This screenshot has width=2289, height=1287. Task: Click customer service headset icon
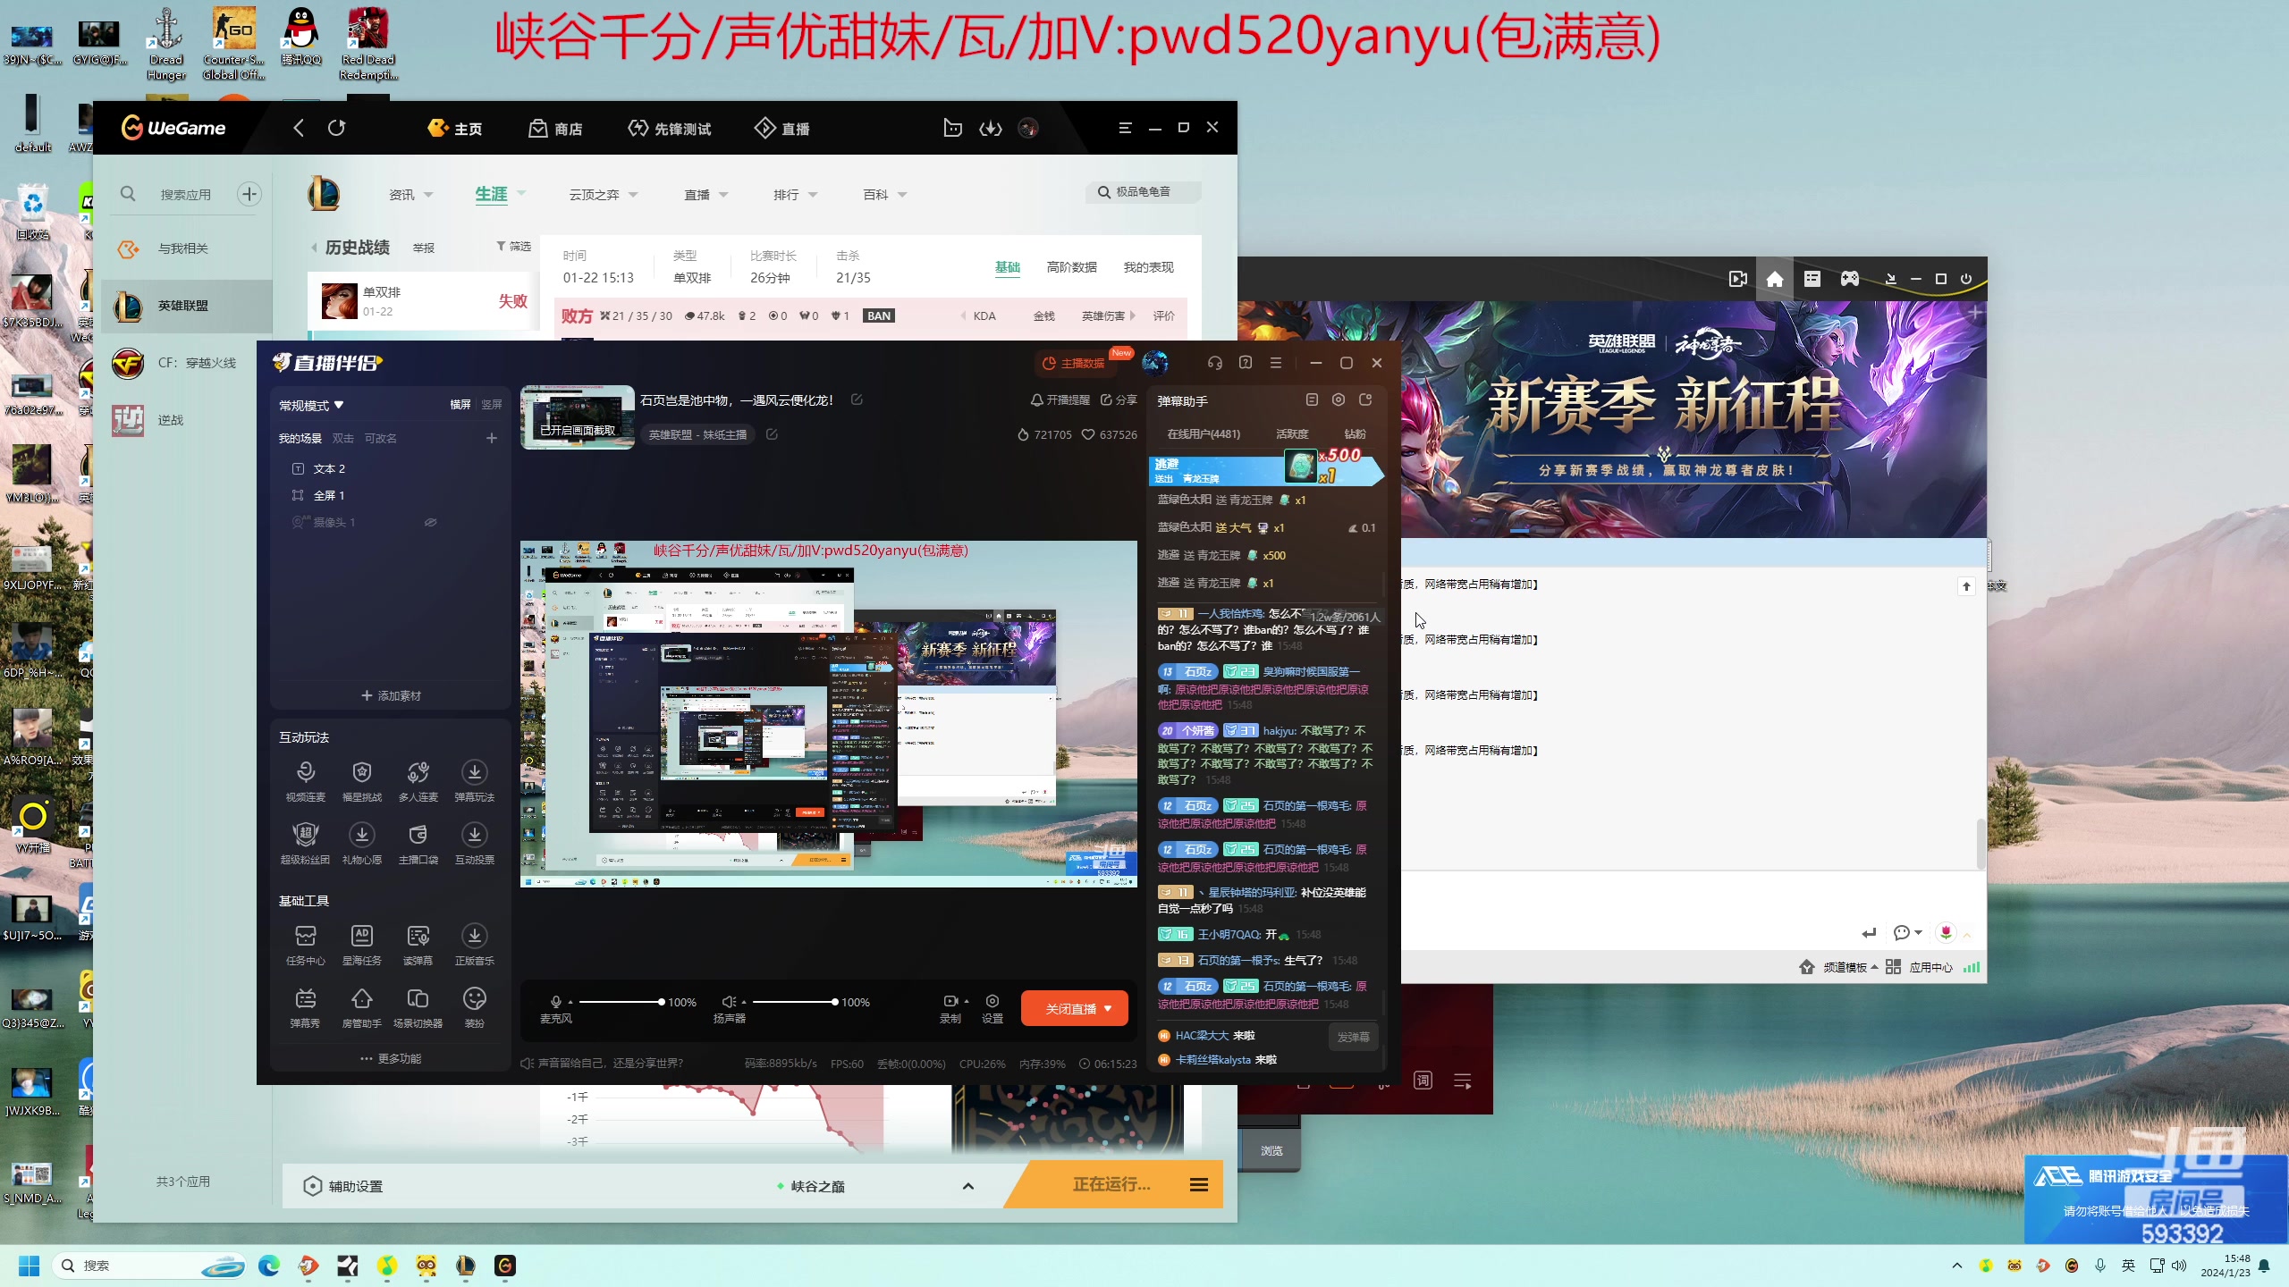[1214, 363]
